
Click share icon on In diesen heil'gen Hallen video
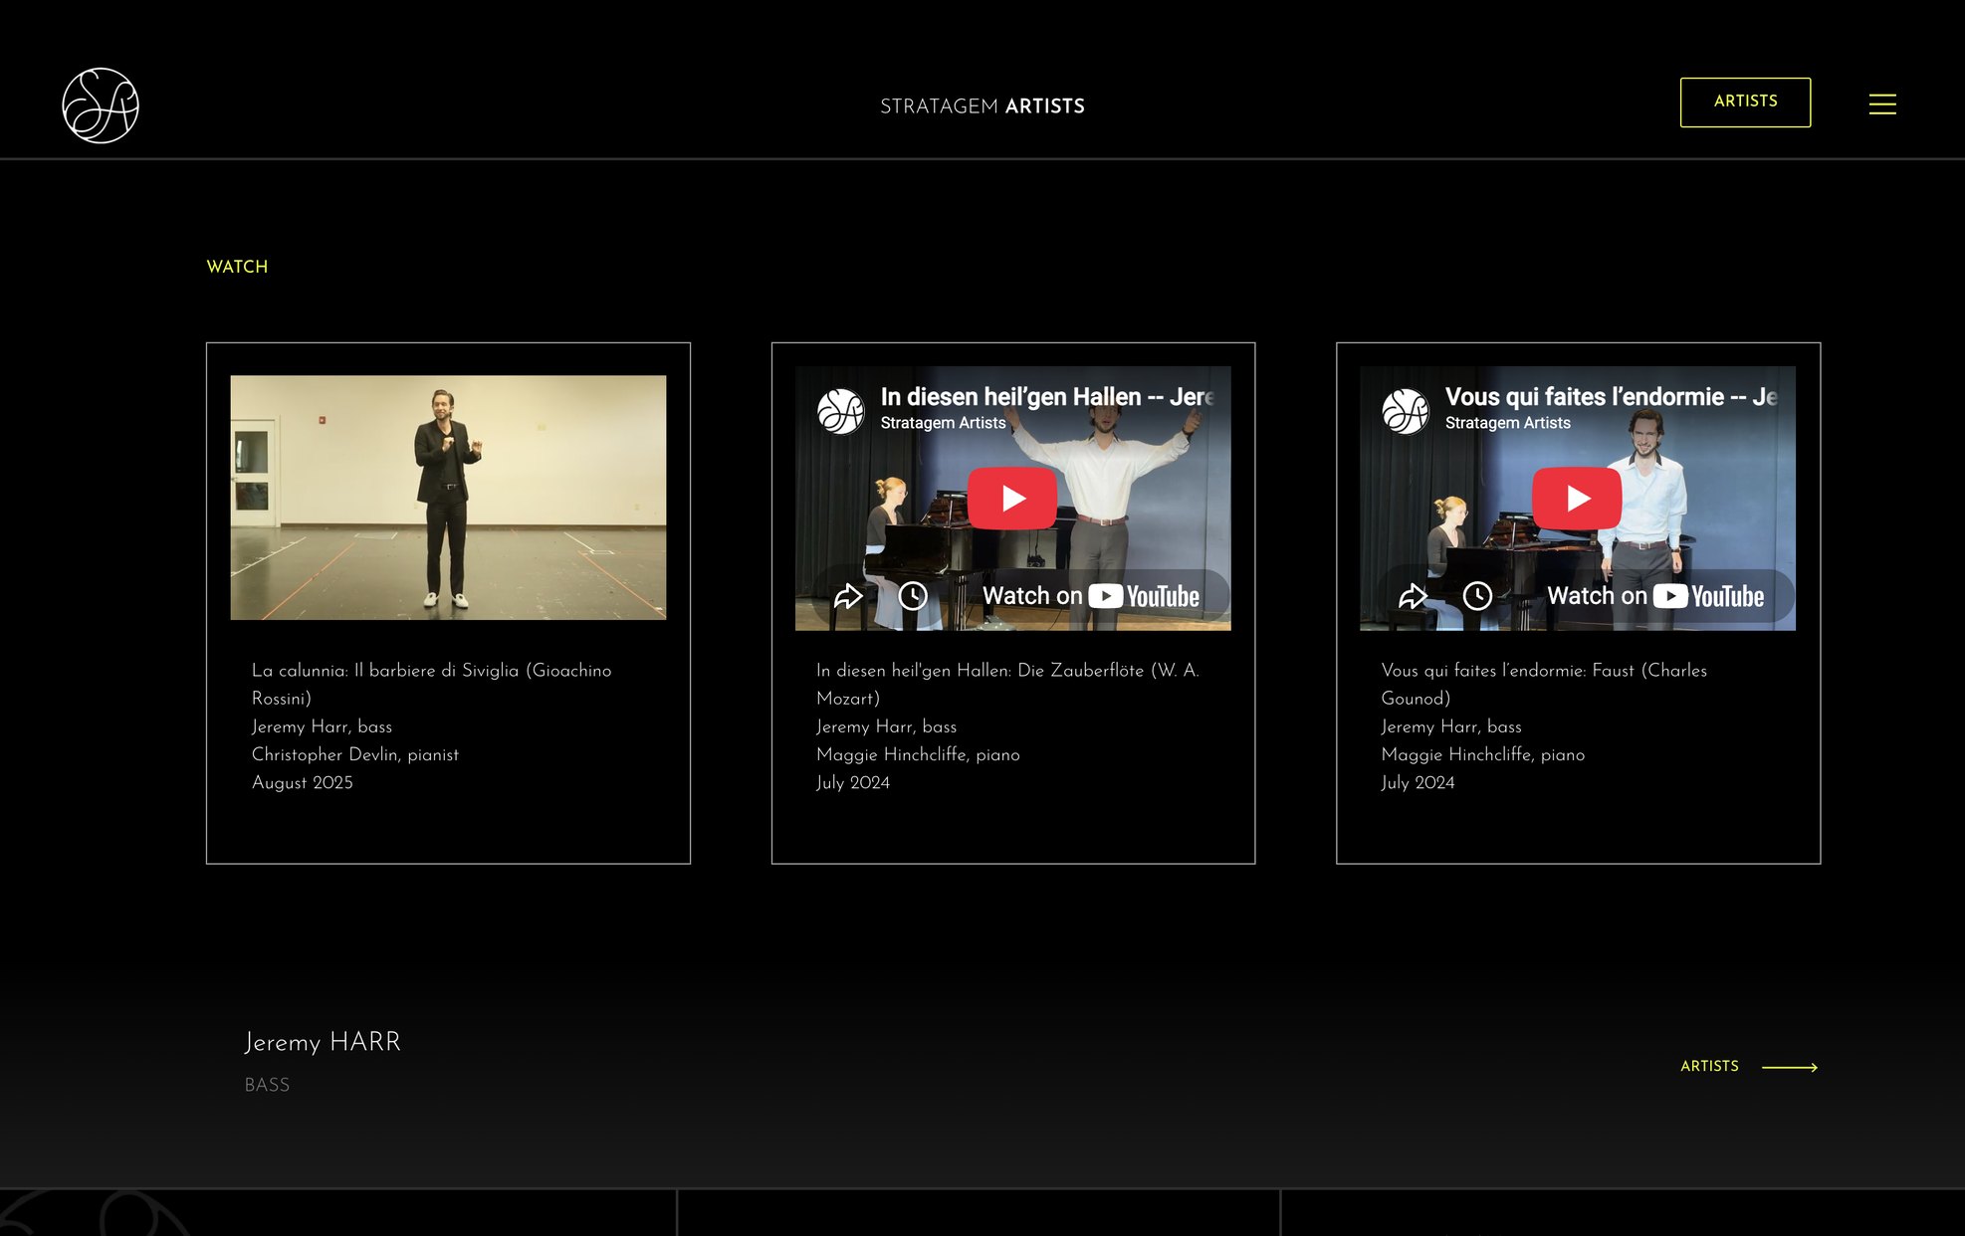pyautogui.click(x=848, y=596)
